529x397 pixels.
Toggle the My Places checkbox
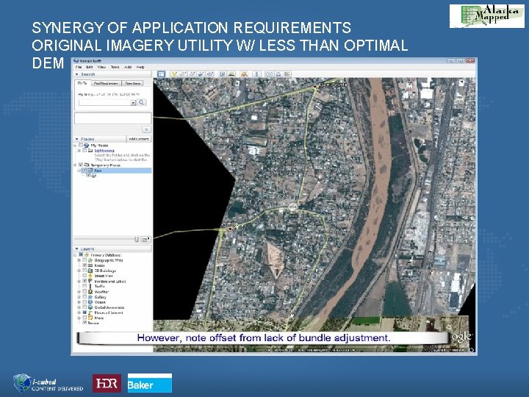click(81, 145)
